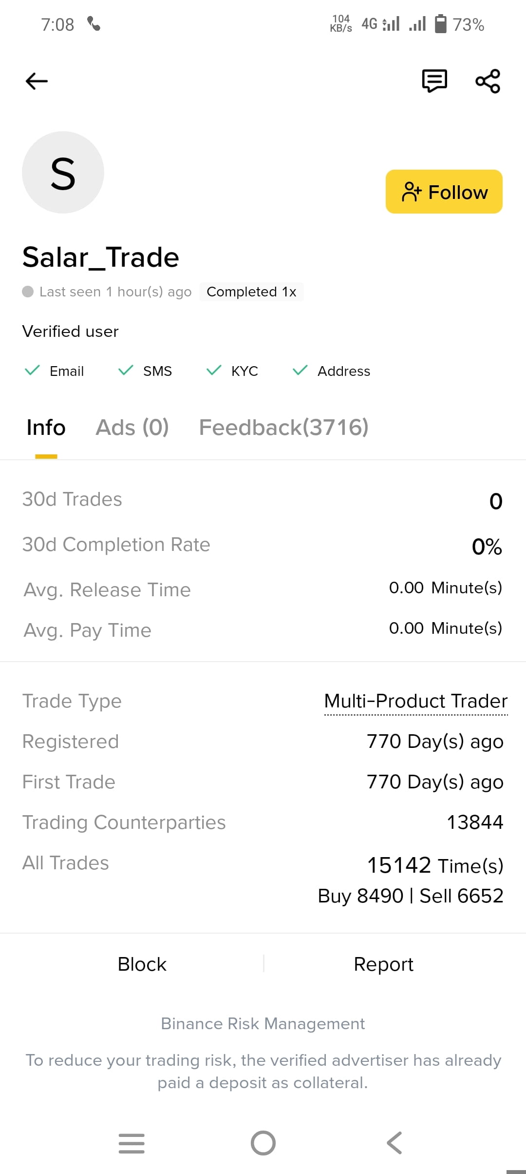Select the Info tab
Image resolution: width=526 pixels, height=1174 pixels.
point(46,428)
